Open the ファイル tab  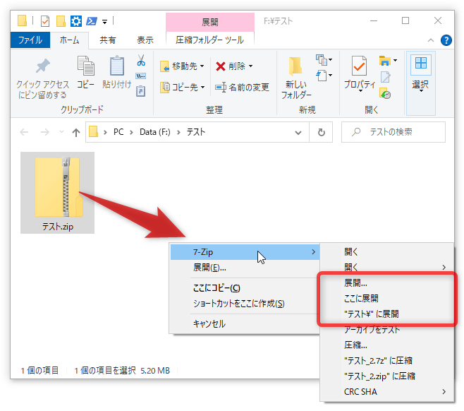tap(30, 40)
